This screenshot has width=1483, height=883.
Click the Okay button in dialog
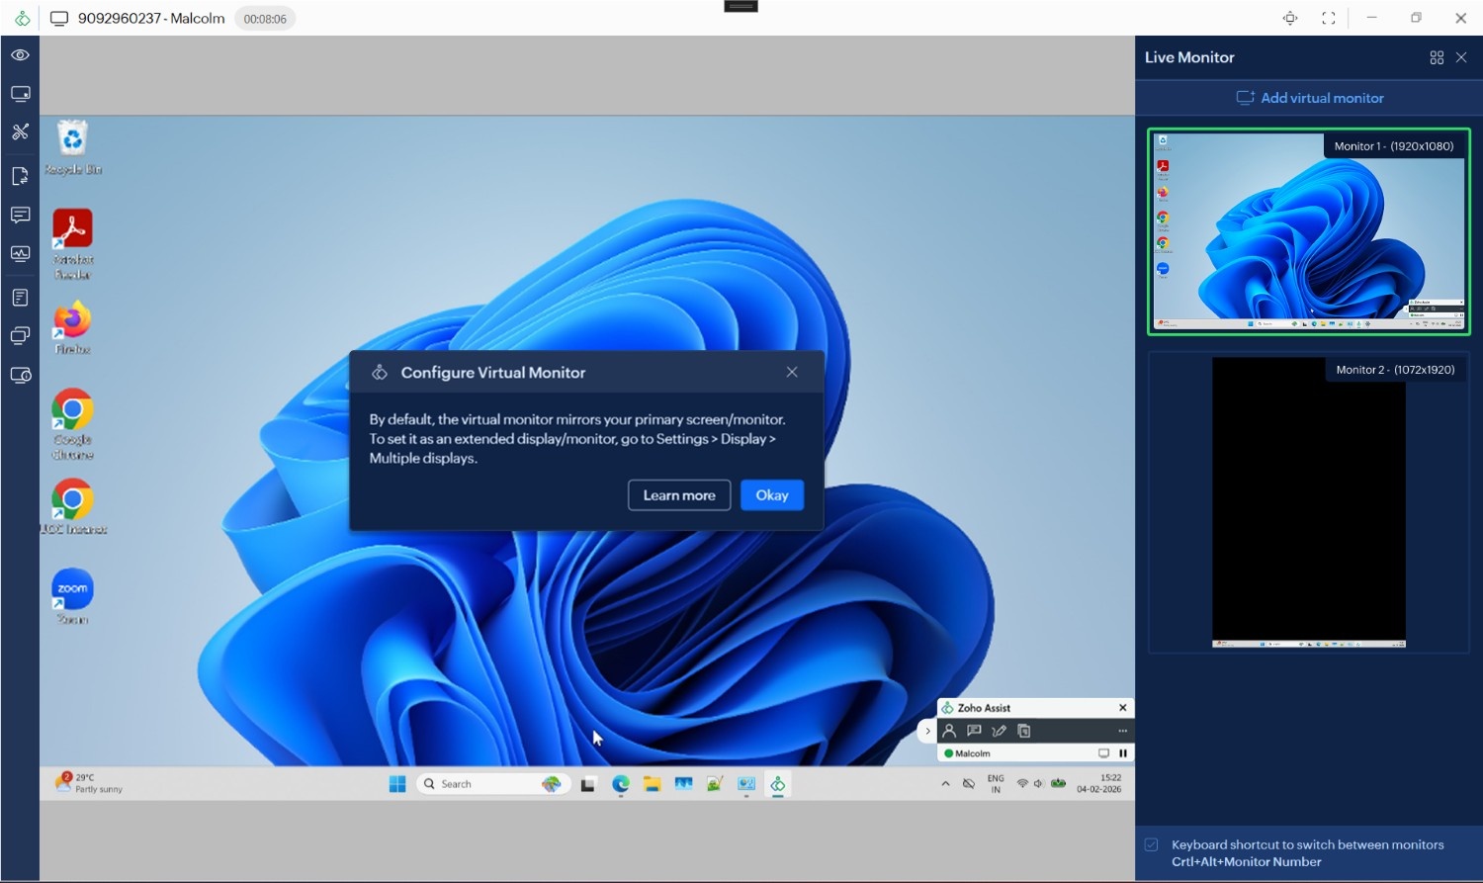(x=771, y=495)
